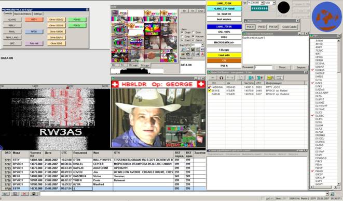Open the USB mode dropdown
Image resolution: width=343 pixels, height=201 pixels.
click(x=274, y=3)
